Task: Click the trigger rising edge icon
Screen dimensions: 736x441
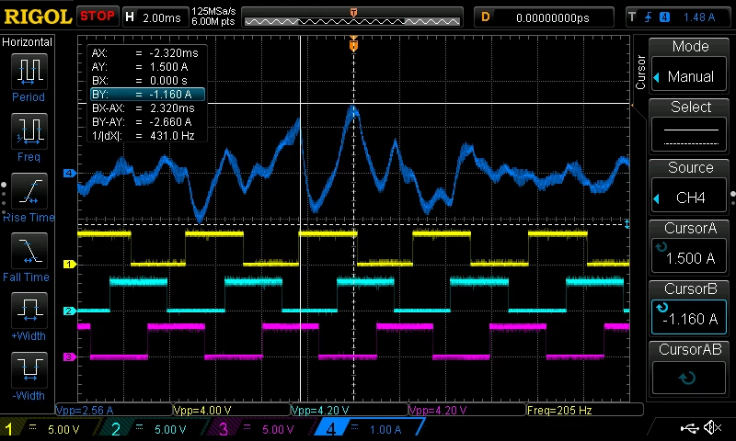Action: tap(649, 17)
